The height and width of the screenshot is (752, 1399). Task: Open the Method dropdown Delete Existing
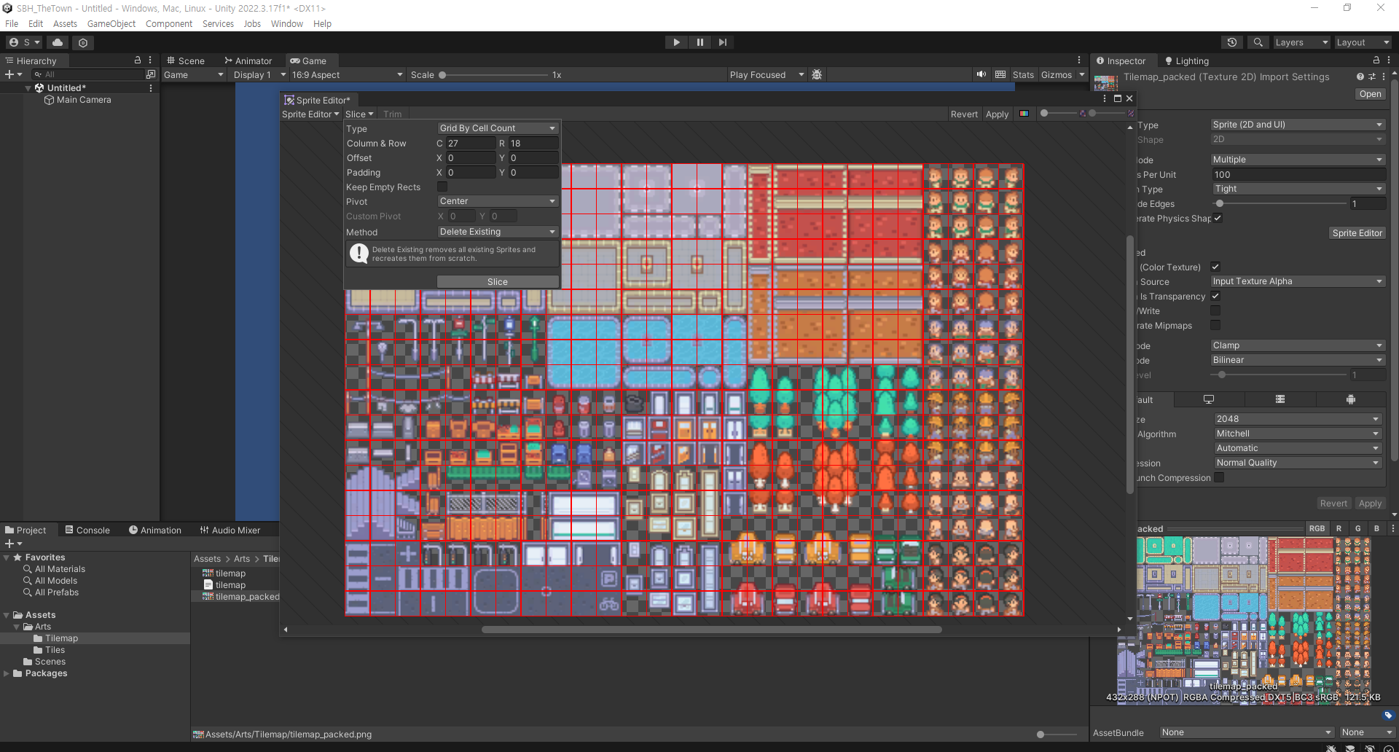[498, 232]
